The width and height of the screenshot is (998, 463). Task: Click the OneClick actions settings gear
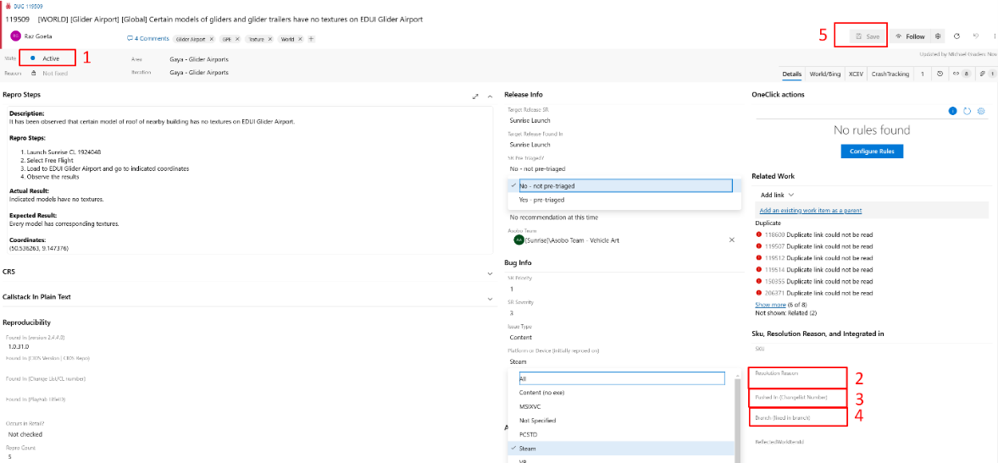tap(981, 111)
